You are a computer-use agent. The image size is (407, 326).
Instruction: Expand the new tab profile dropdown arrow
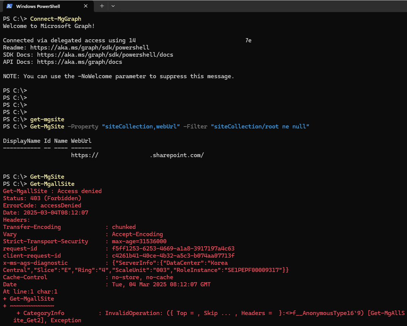(113, 6)
